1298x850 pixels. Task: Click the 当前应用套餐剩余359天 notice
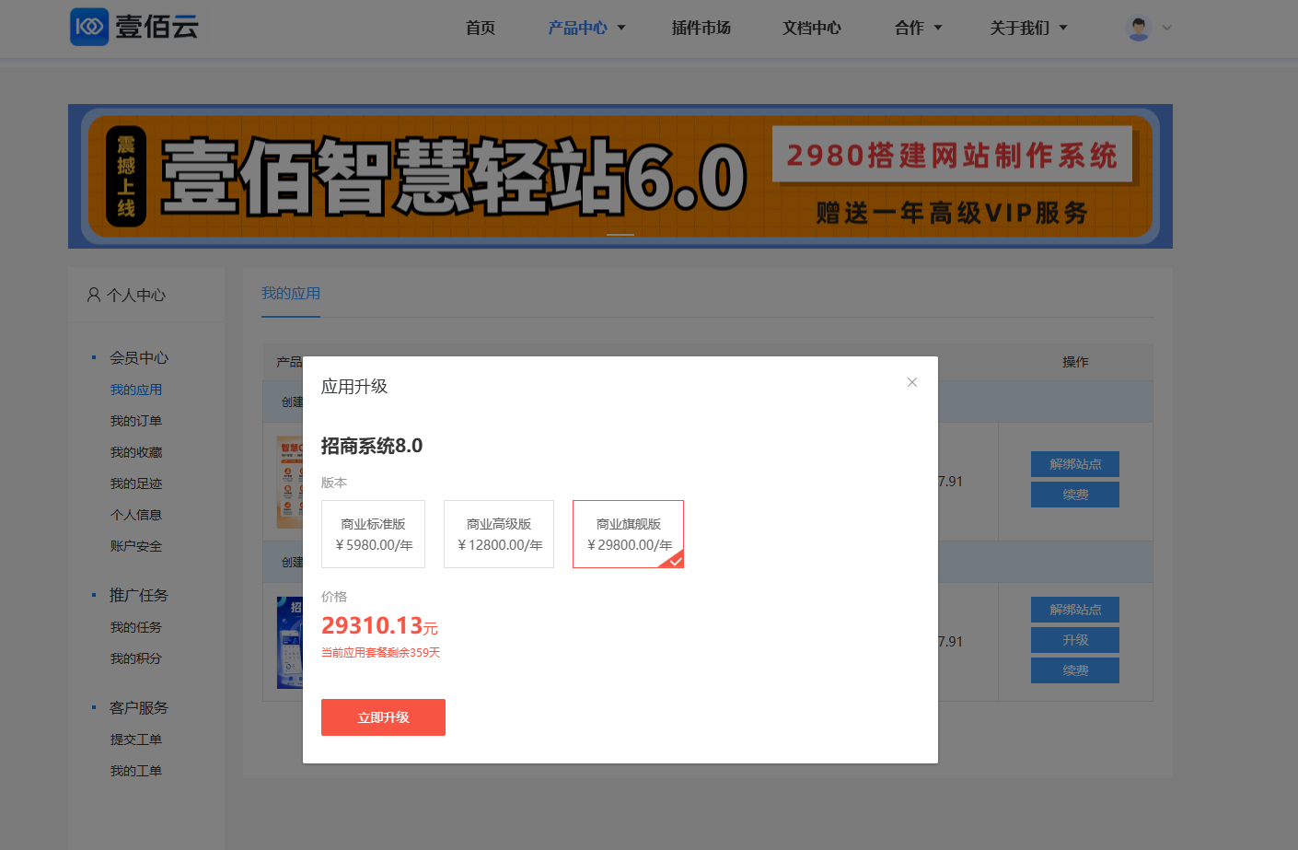381,653
